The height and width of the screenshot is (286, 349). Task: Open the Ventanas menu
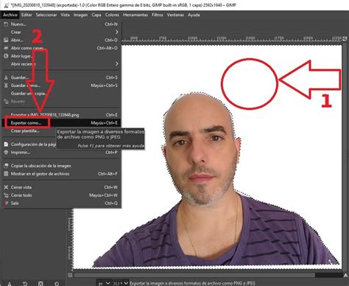tap(175, 15)
